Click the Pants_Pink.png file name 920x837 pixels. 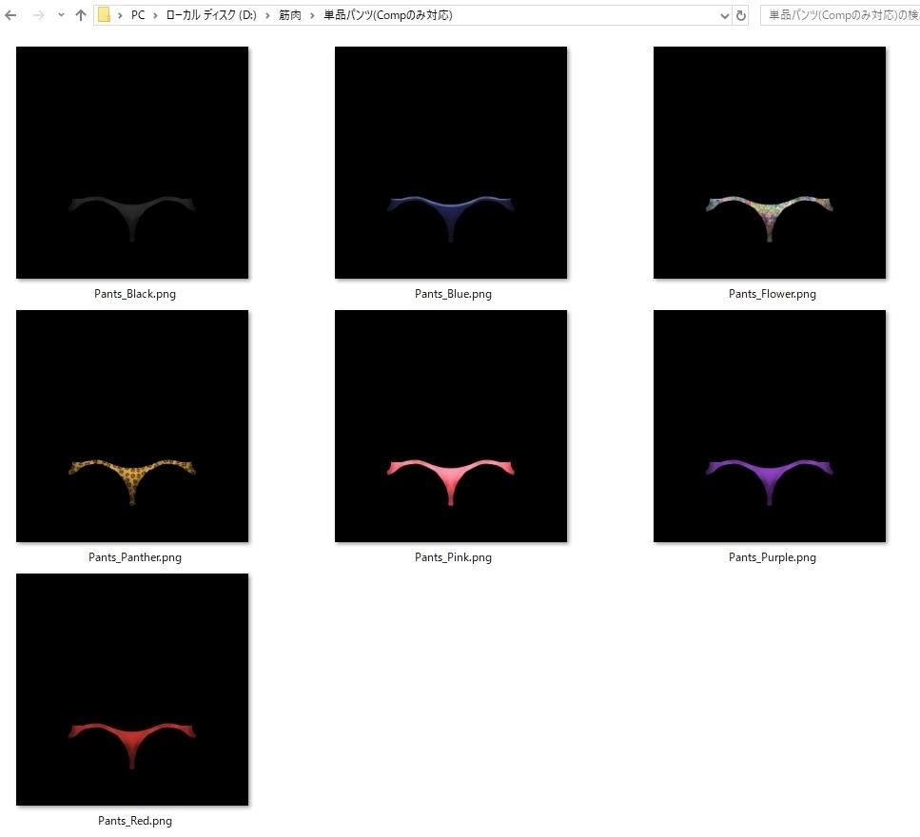click(453, 557)
